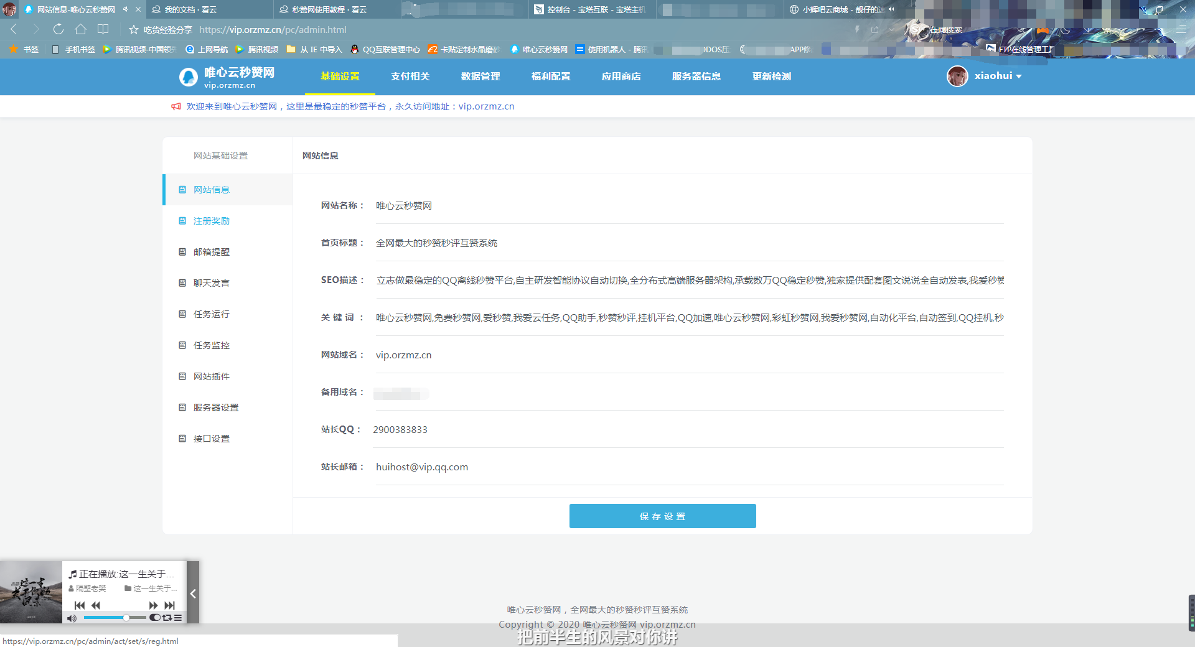The width and height of the screenshot is (1195, 647).
Task: Switch to 更新检测 nav tab
Action: (772, 77)
